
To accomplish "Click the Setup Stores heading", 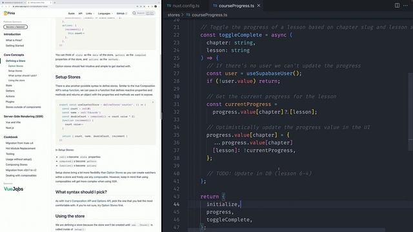I will click(68, 77).
